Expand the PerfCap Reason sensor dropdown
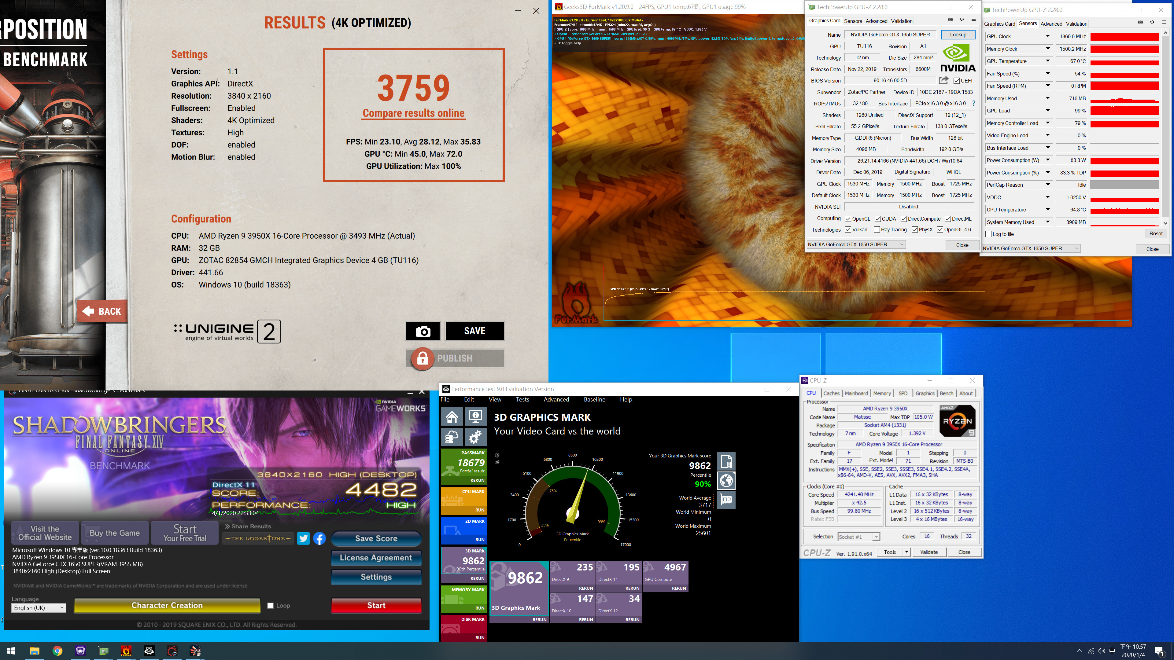Viewport: 1174px width, 660px height. point(1047,185)
